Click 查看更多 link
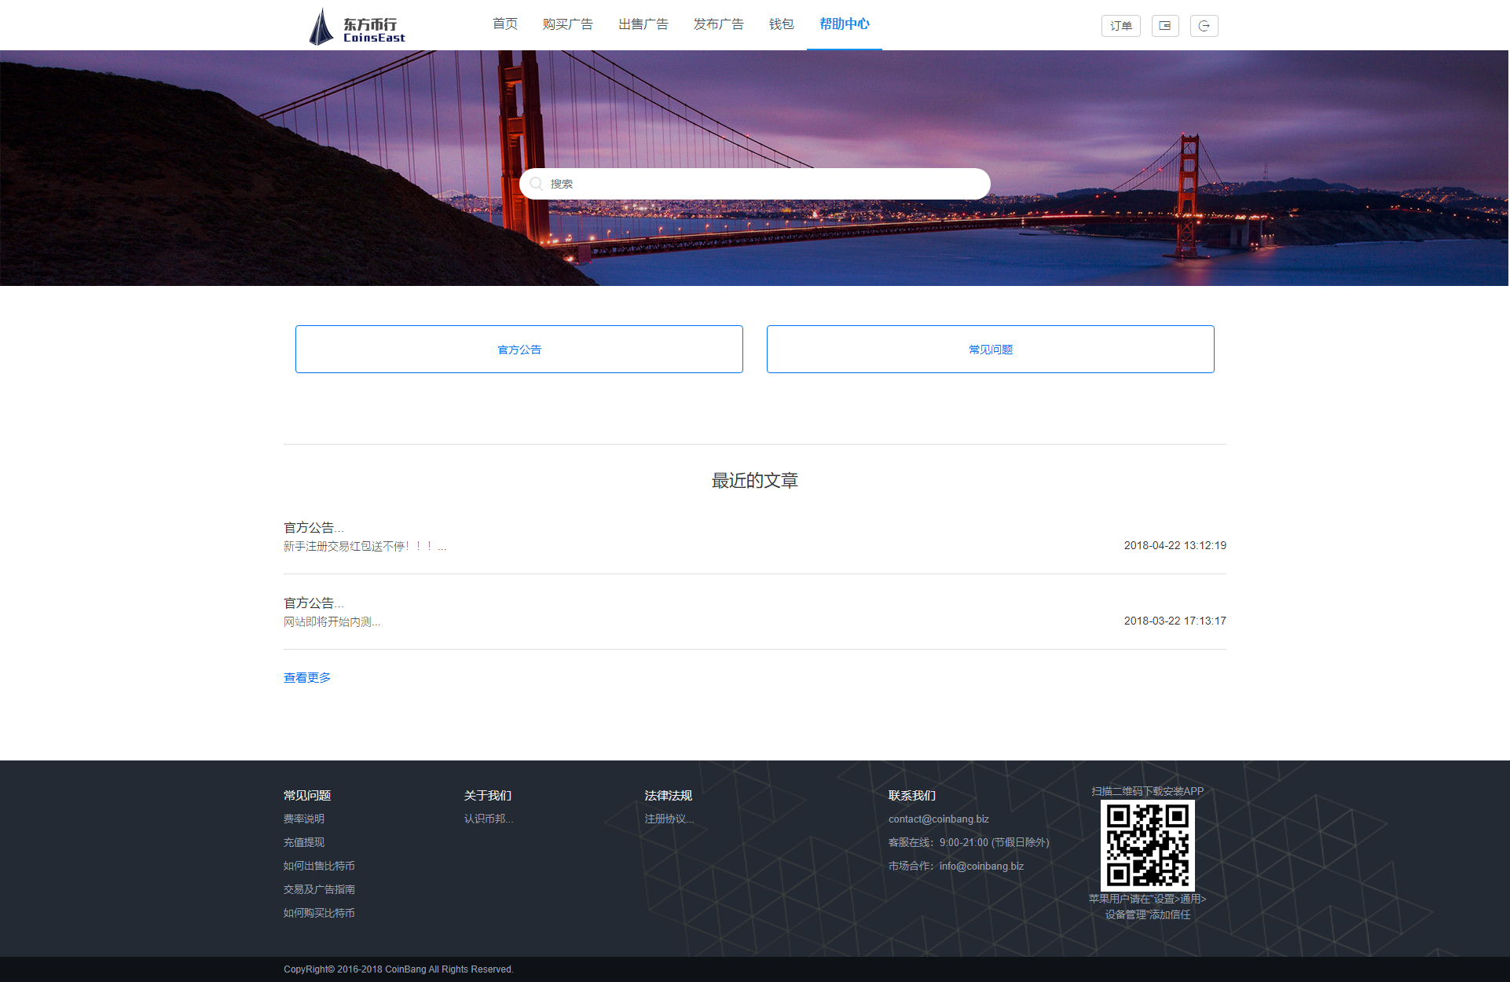The image size is (1510, 982). pos(307,678)
